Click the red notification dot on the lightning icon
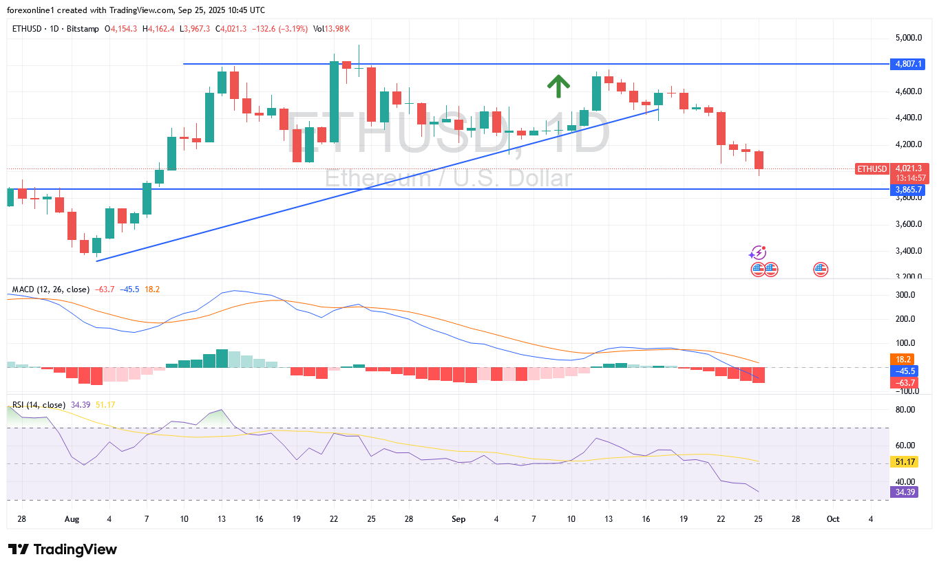This screenshot has width=939, height=570. click(762, 248)
